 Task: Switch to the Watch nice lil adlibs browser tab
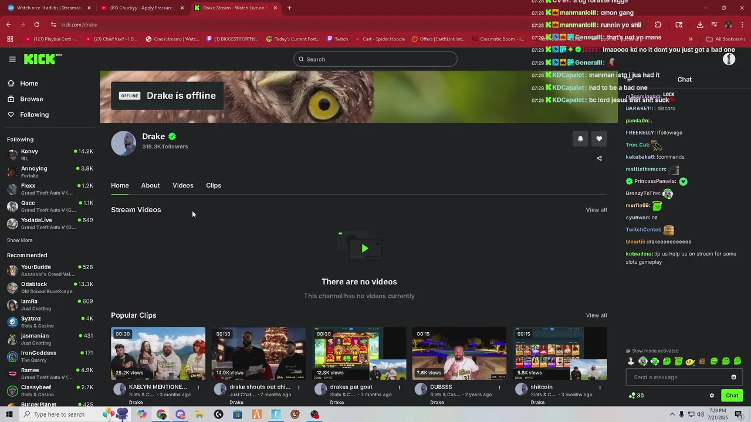pyautogui.click(x=48, y=8)
